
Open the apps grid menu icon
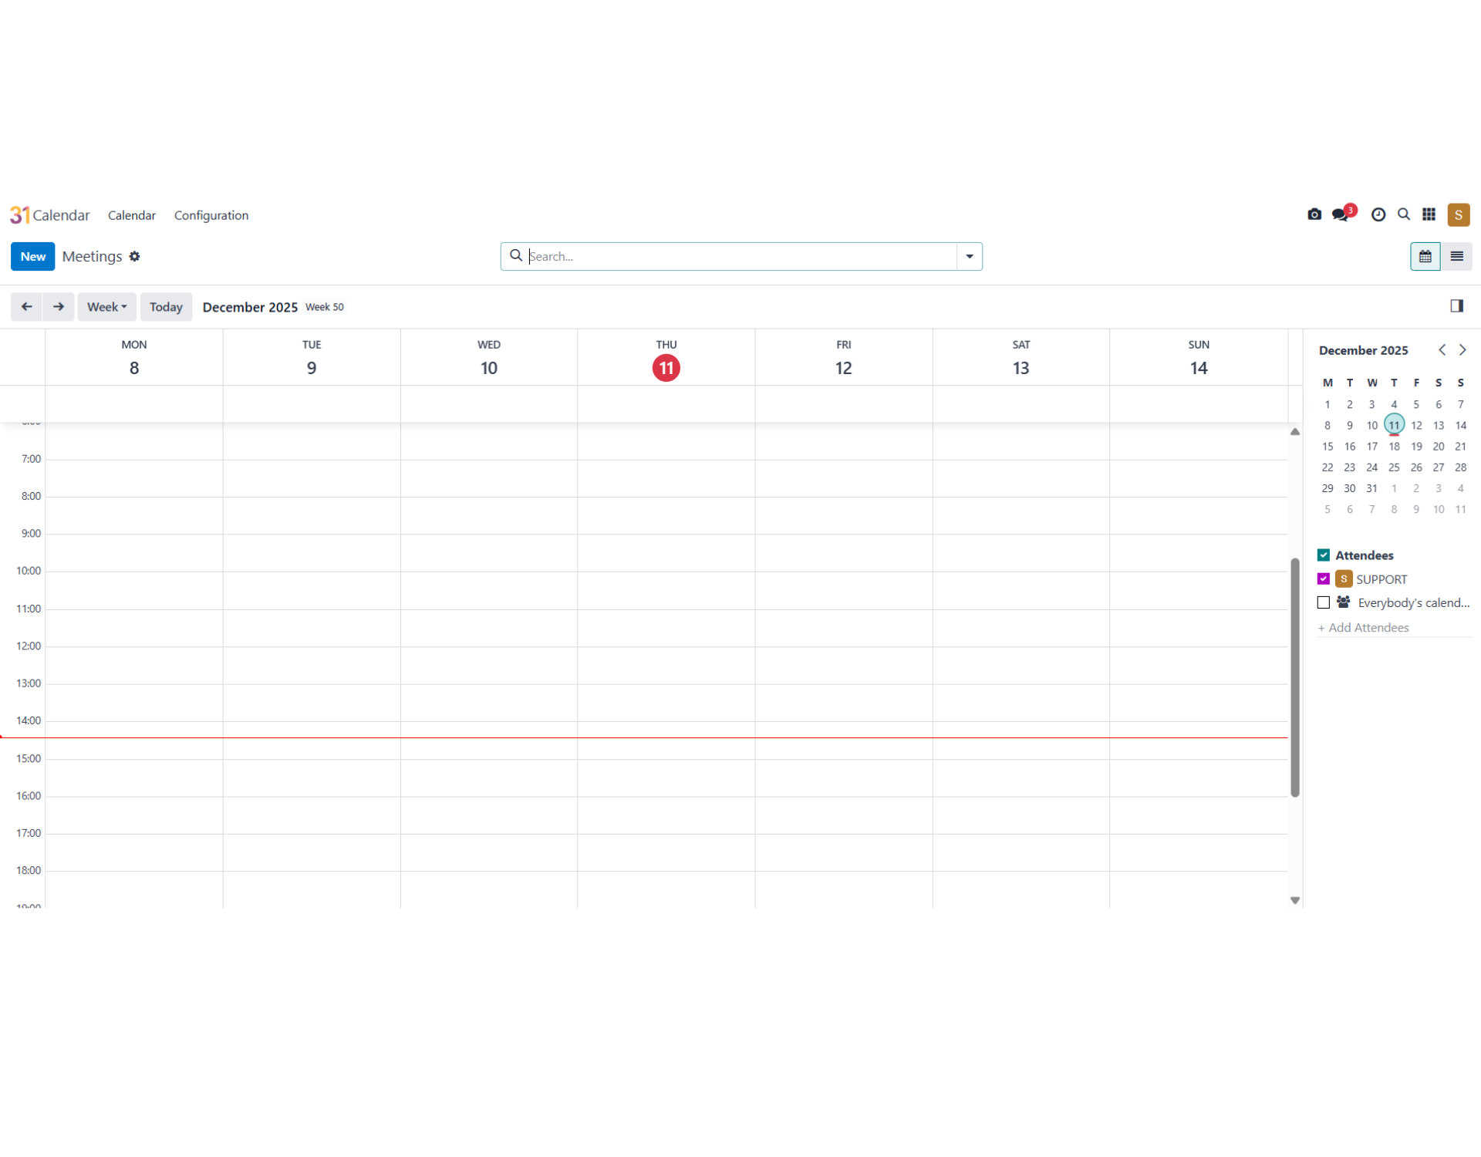[1429, 214]
